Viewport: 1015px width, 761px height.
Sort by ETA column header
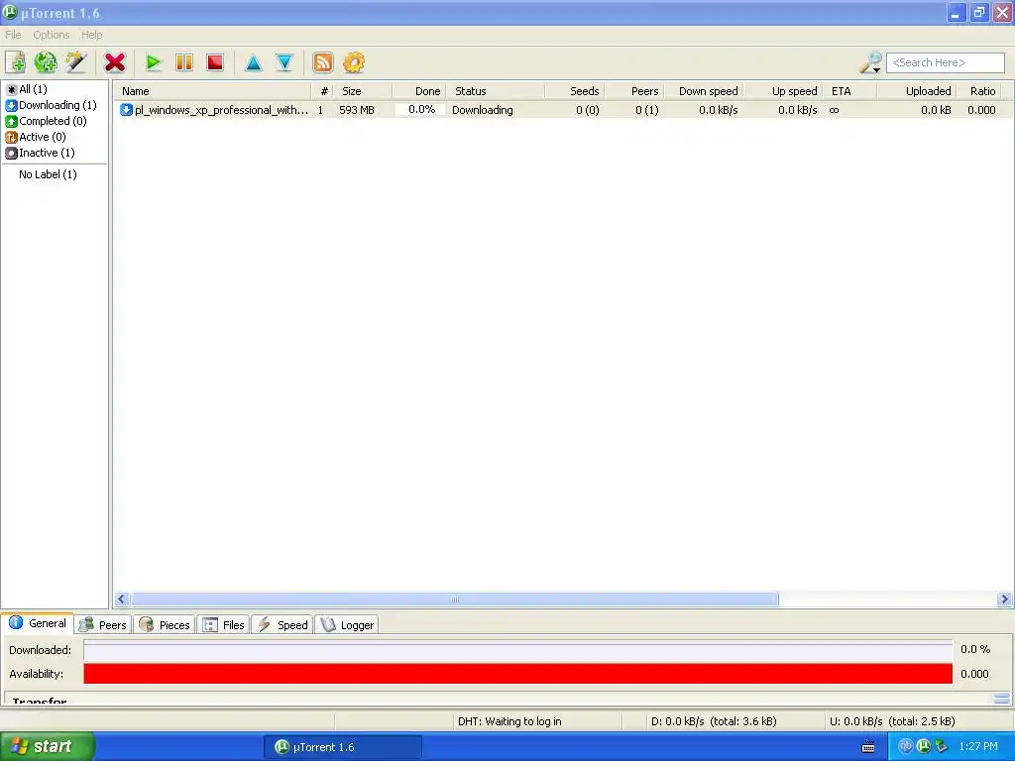point(849,91)
